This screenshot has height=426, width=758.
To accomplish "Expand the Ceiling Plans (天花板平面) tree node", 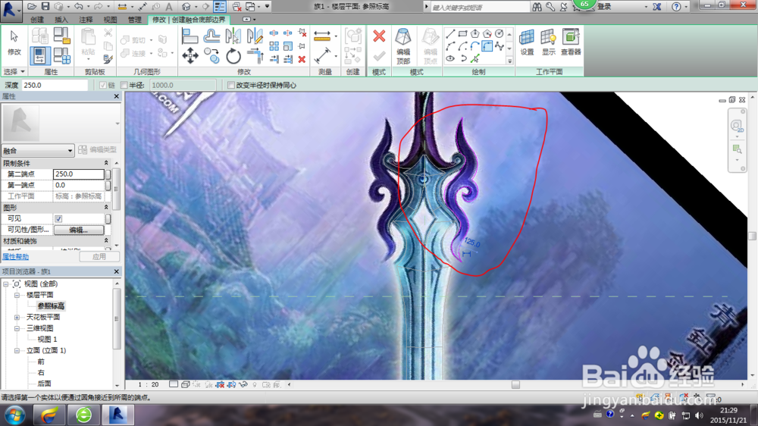I will (x=17, y=317).
